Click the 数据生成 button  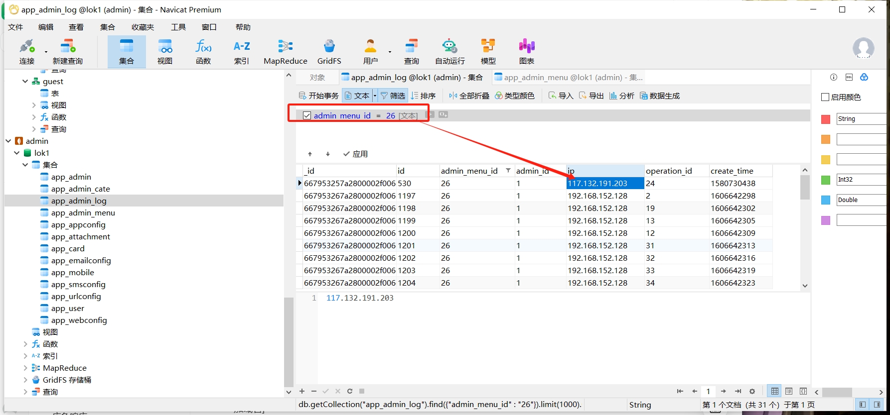coord(660,96)
